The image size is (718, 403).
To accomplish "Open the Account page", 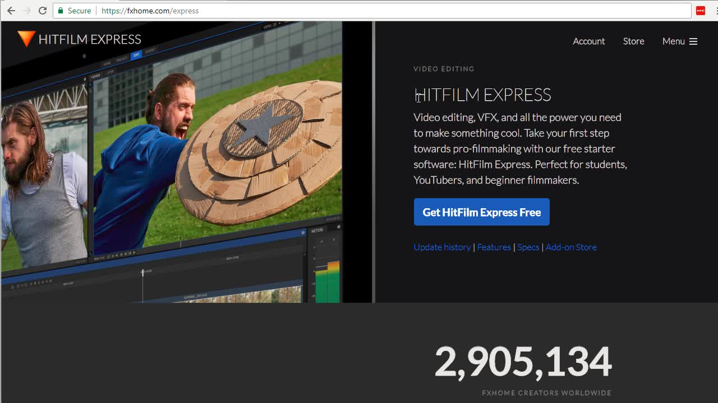I will tap(588, 41).
